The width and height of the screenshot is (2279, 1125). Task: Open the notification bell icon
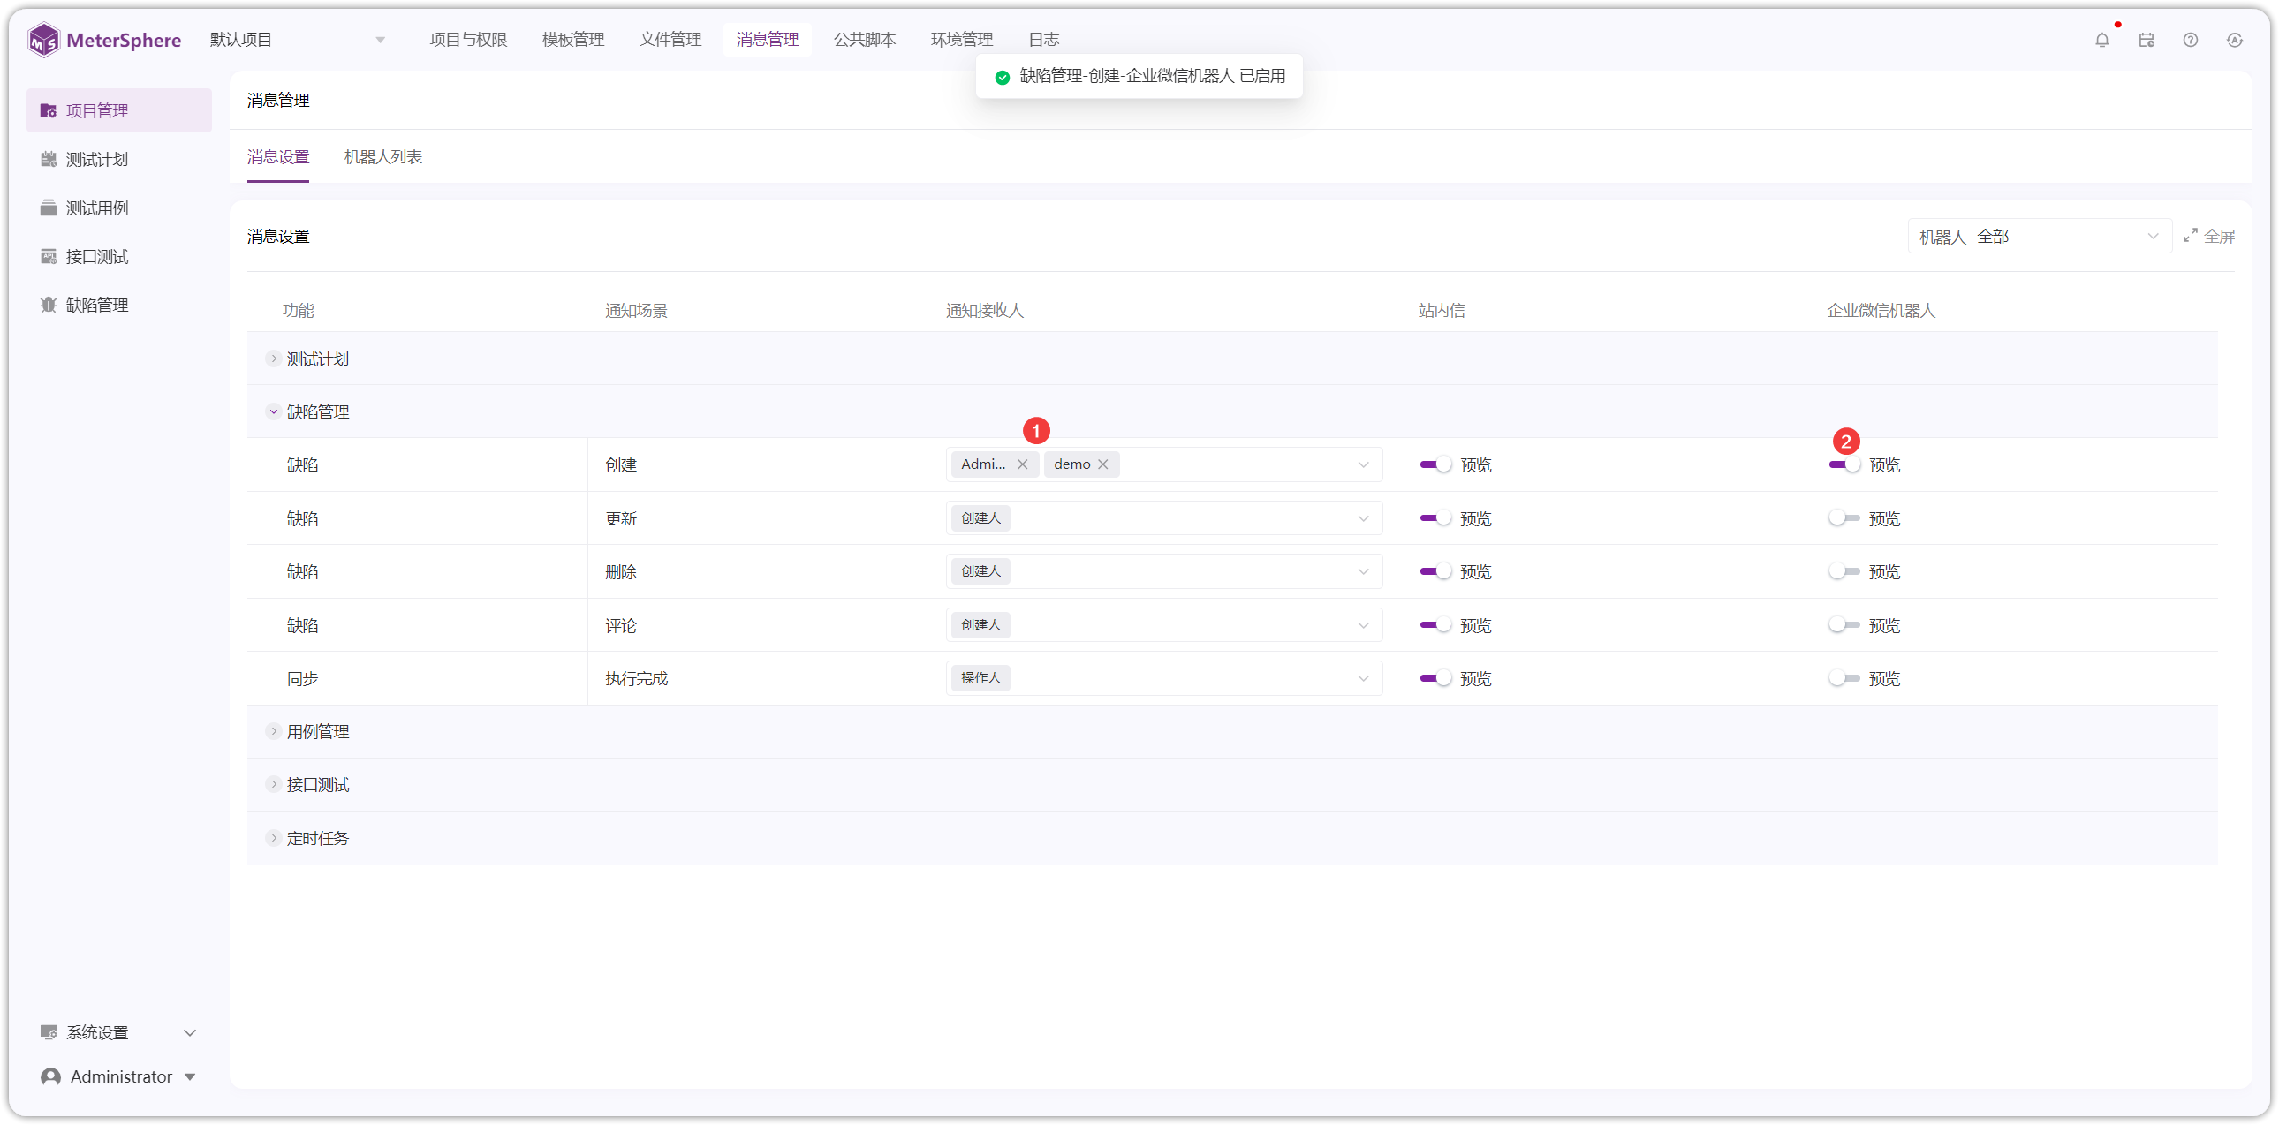pos(2101,40)
